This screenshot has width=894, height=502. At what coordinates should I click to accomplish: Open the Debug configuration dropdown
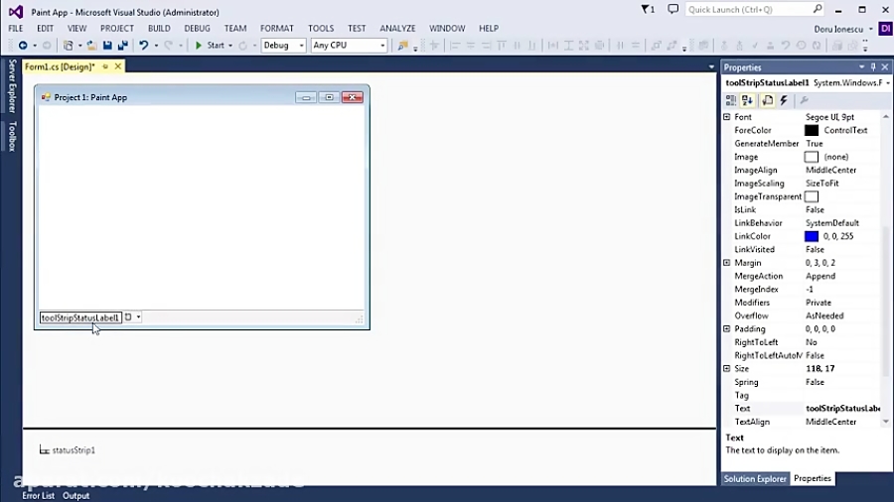point(302,46)
